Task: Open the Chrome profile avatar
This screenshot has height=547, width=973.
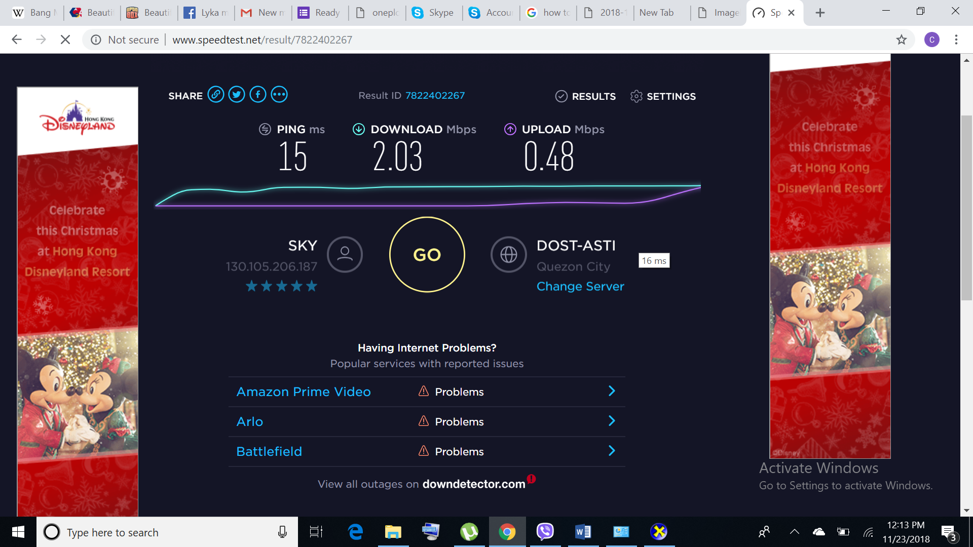Action: [x=931, y=40]
